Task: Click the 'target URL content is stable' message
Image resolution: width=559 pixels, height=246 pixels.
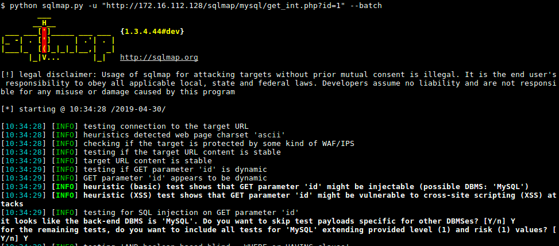Action: [x=148, y=160]
